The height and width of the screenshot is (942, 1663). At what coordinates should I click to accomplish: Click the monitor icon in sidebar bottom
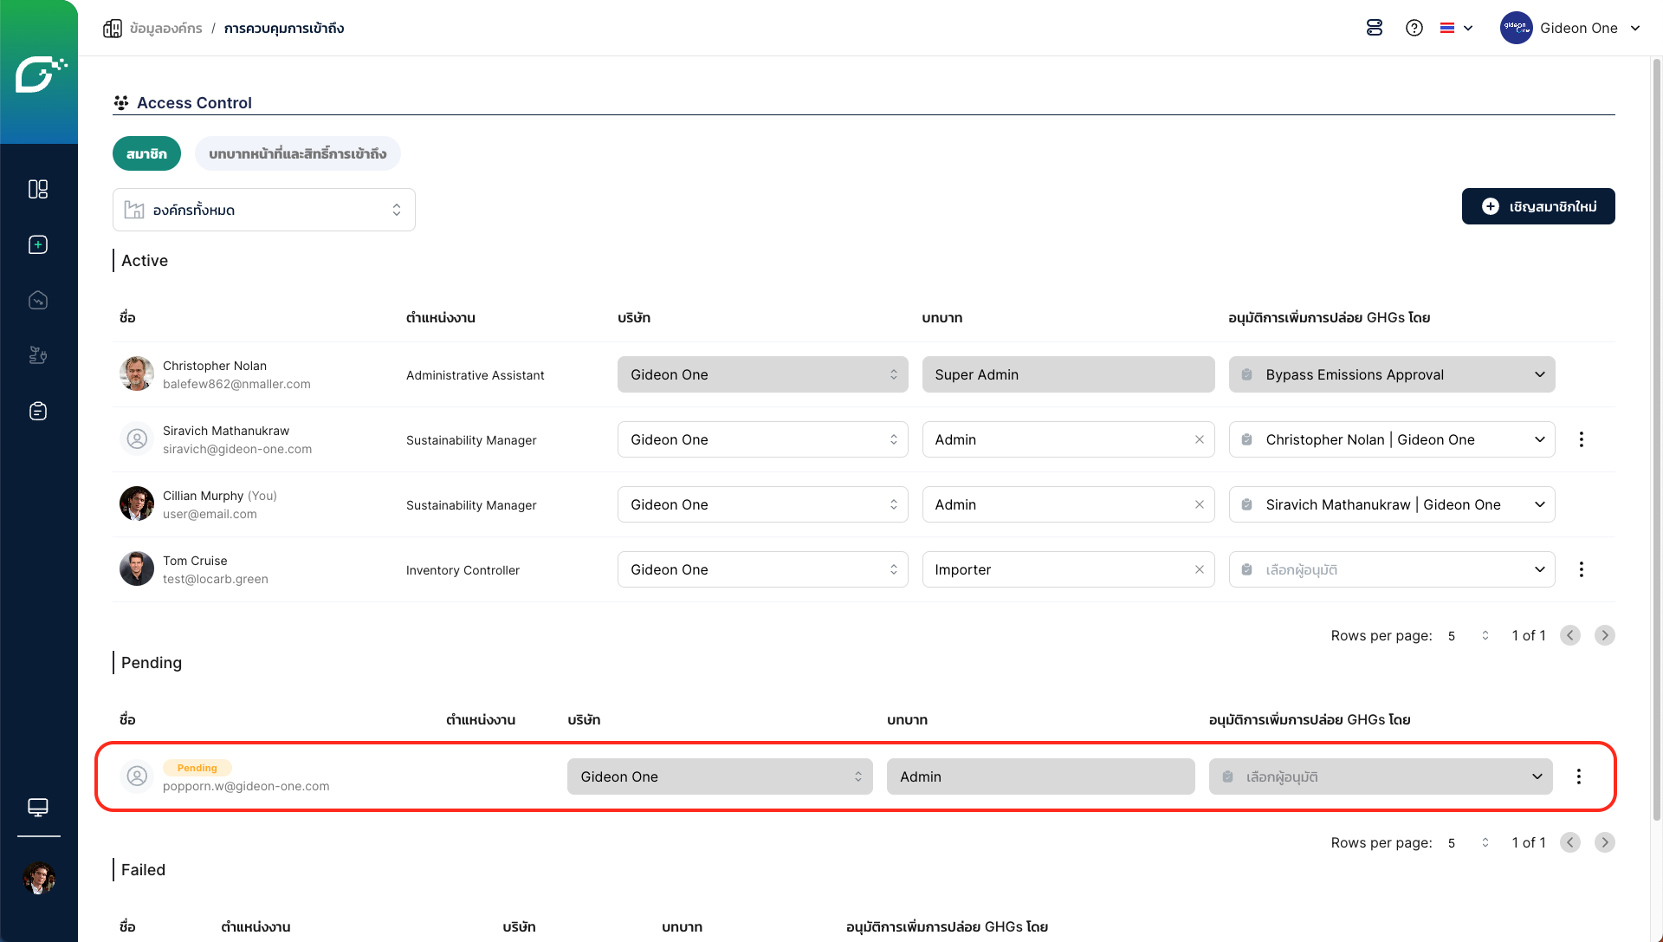pos(38,807)
